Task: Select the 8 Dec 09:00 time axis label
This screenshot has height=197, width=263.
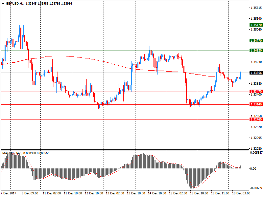Action: point(30,193)
